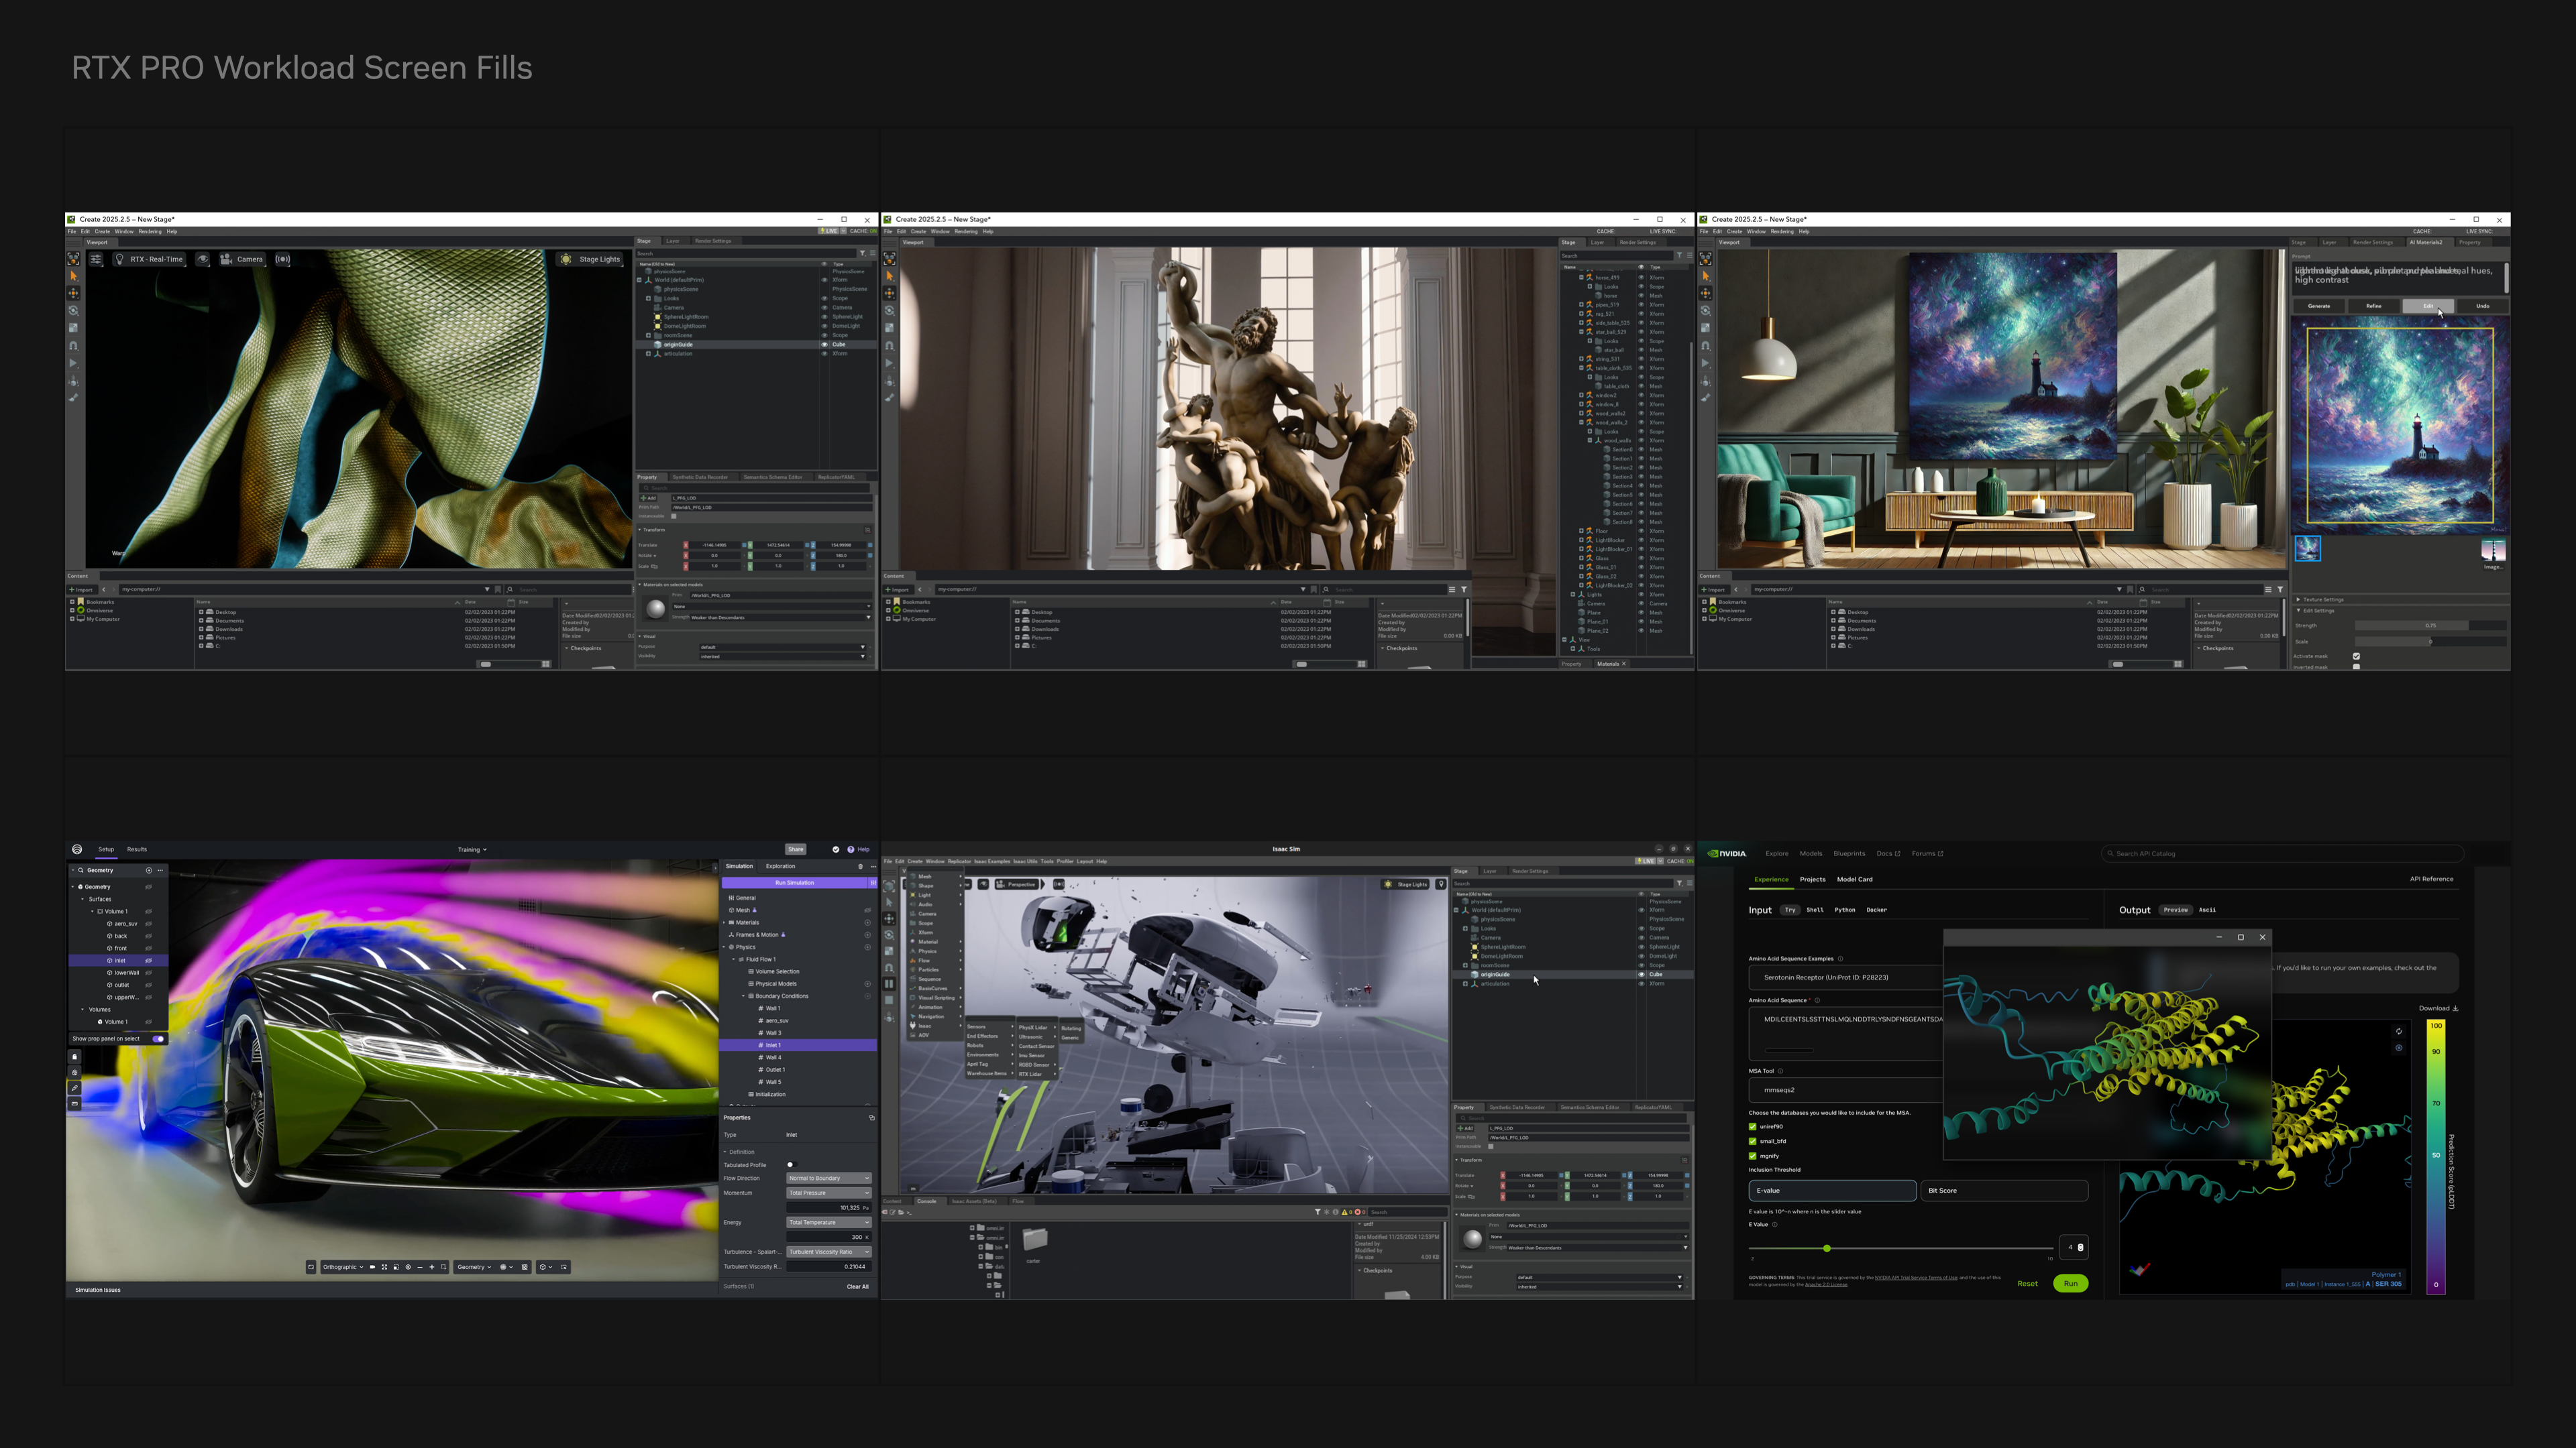Uncheck the uniref90 database checkbox

point(1753,1127)
